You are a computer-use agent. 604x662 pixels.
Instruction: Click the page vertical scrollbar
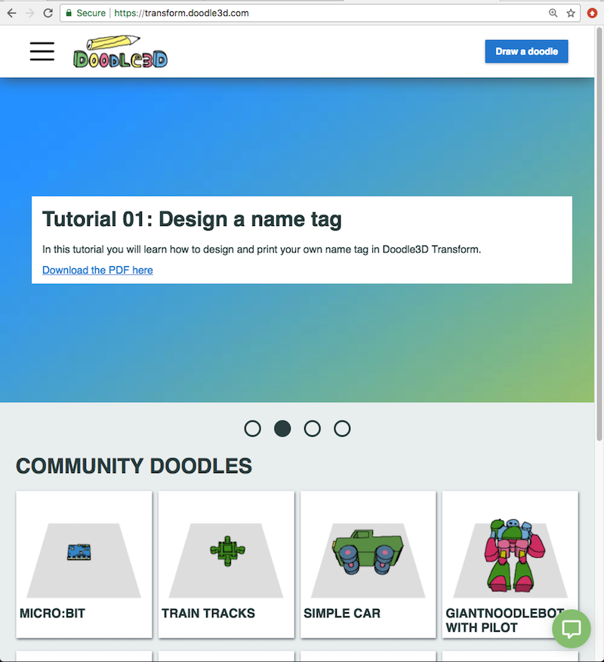599,235
